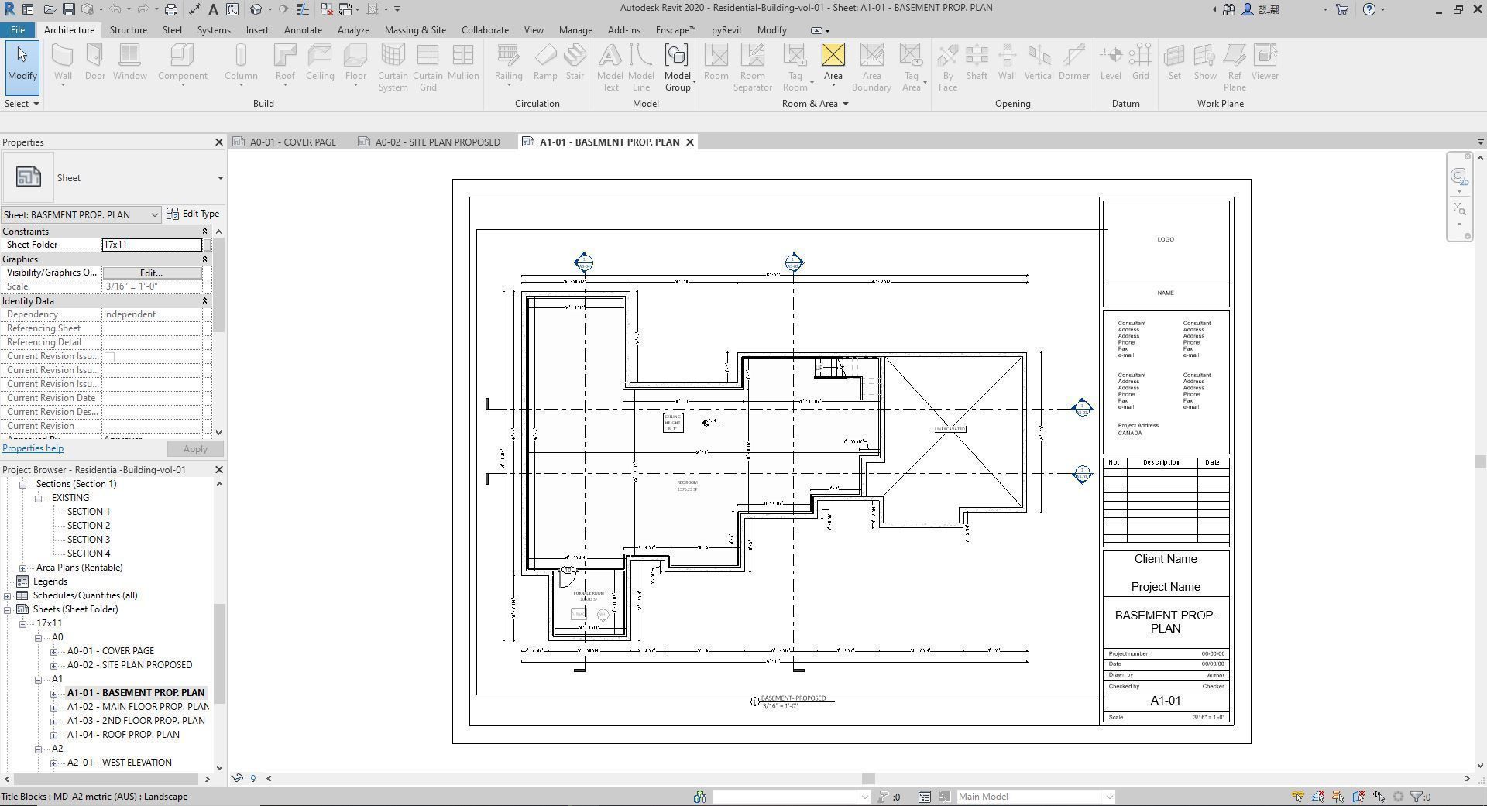Switch to the pyRevit ribbon tab
This screenshot has height=806, width=1487.
coord(726,30)
